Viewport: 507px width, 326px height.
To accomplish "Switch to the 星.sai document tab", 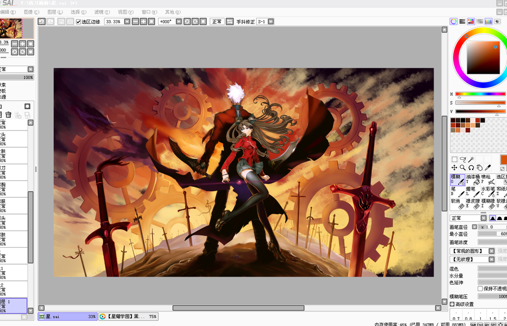I will (x=67, y=317).
